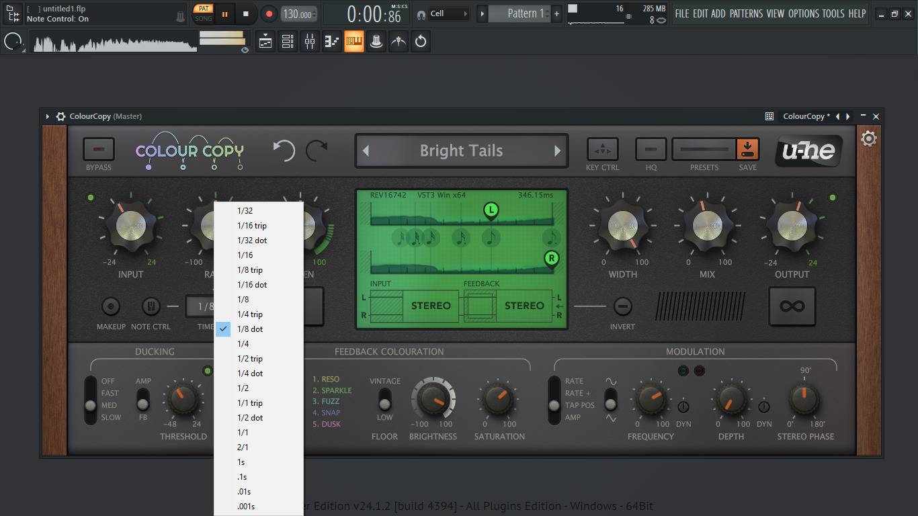This screenshot has width=918, height=516.
Task: Click the infinity freeze button
Action: tap(792, 306)
